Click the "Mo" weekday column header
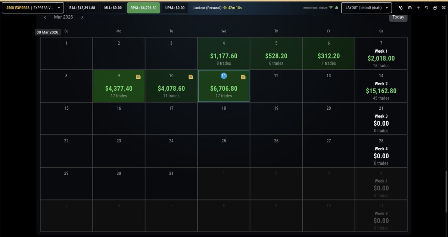448x237 pixels. point(119,31)
